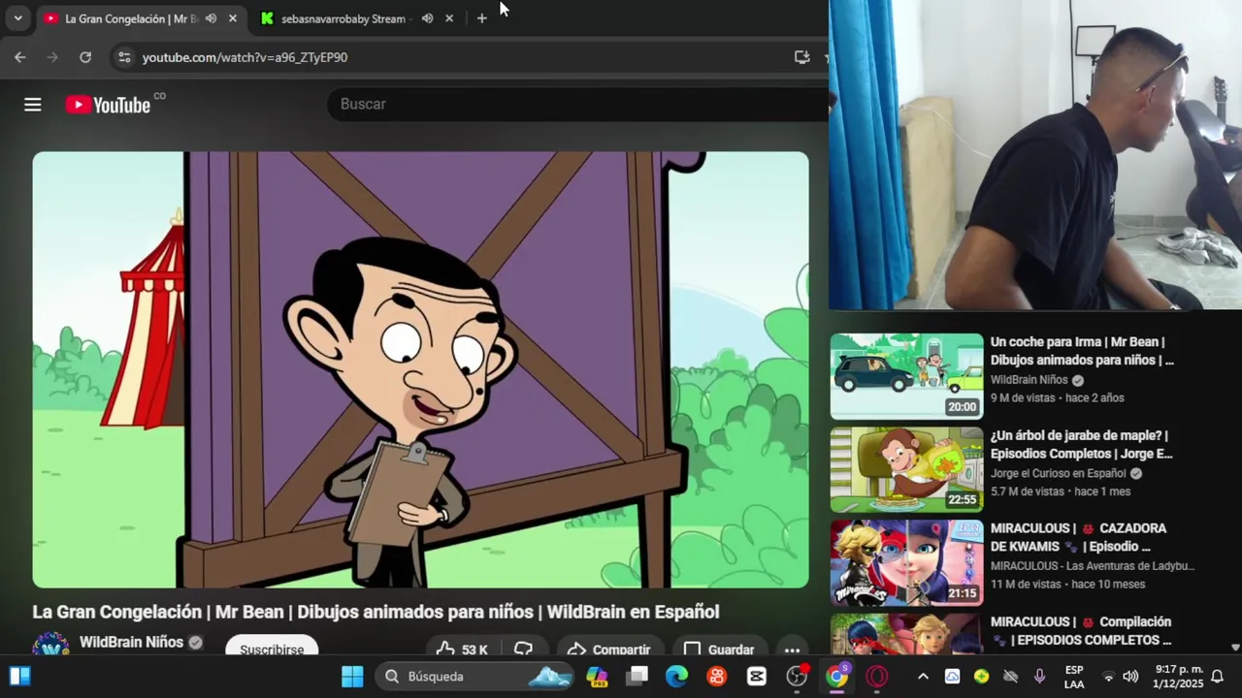Mute the sebasnavarrobaby Stream tab audio
This screenshot has width=1242, height=698.
coord(427,18)
